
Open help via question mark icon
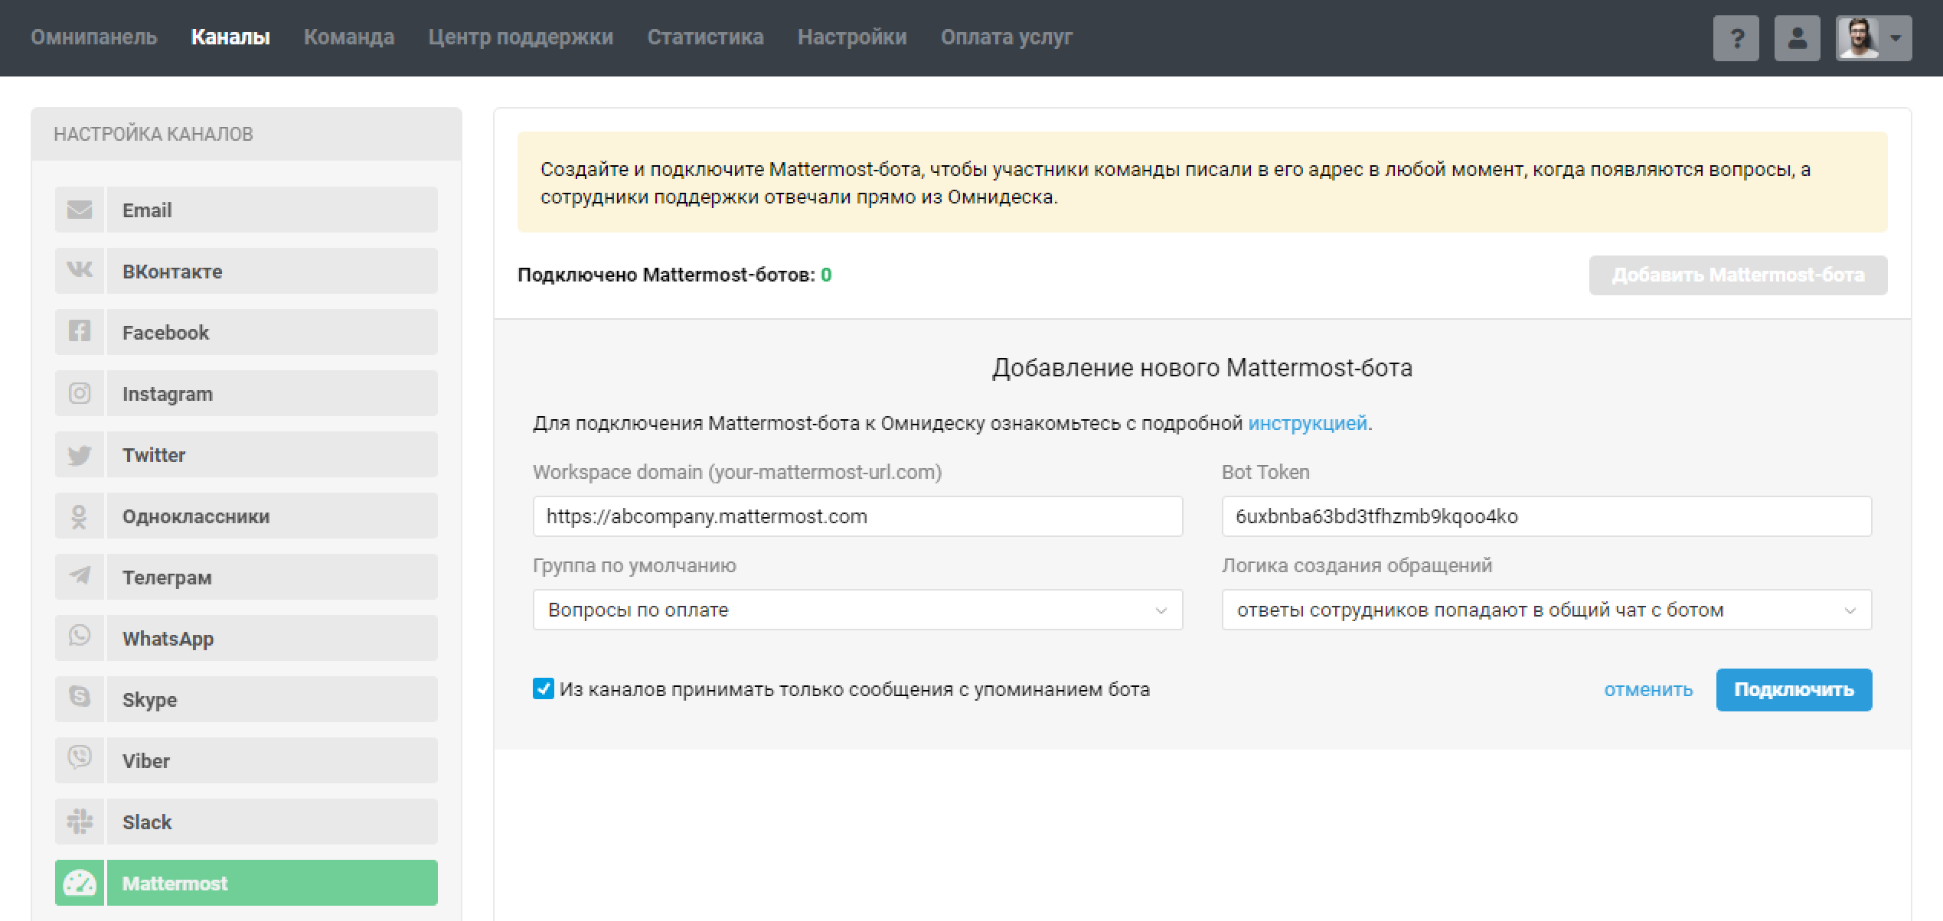pos(1736,38)
